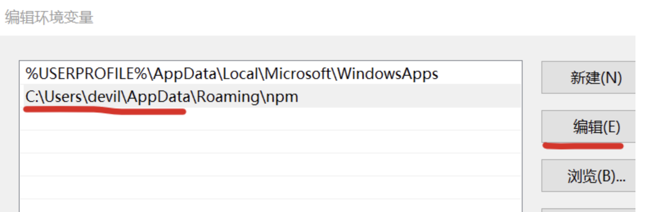Click the red underline beneath the npm path
This screenshot has width=651, height=212.
pyautogui.click(x=105, y=110)
